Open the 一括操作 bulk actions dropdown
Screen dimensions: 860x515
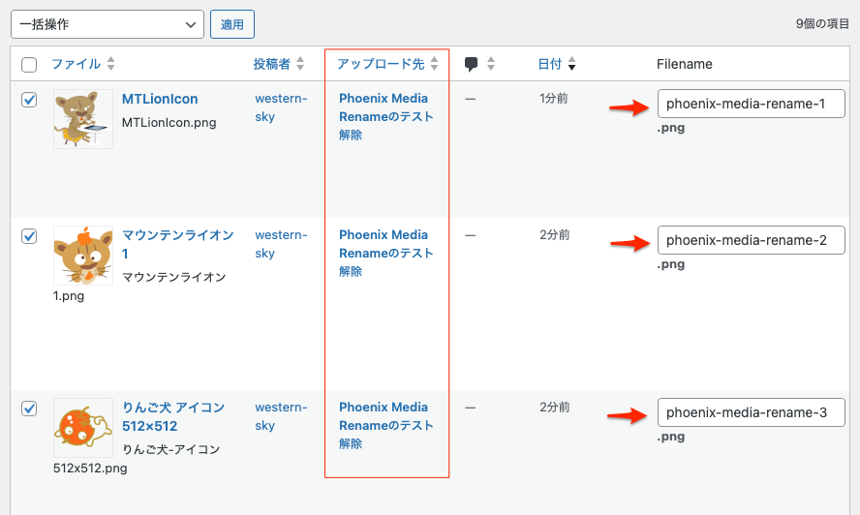point(107,24)
